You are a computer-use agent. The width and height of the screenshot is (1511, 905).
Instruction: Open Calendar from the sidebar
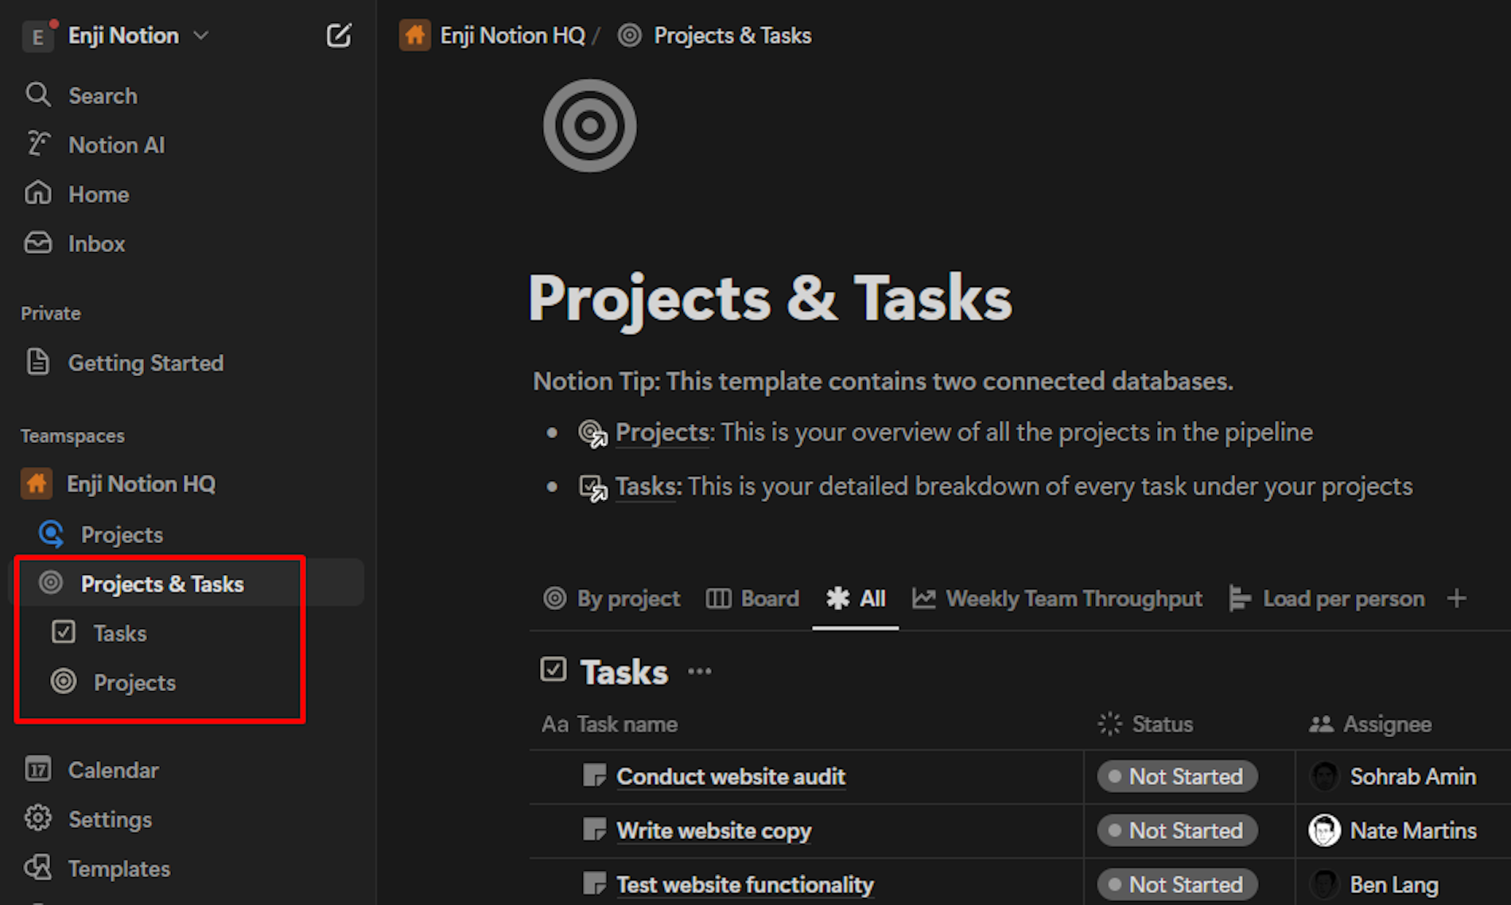(113, 770)
